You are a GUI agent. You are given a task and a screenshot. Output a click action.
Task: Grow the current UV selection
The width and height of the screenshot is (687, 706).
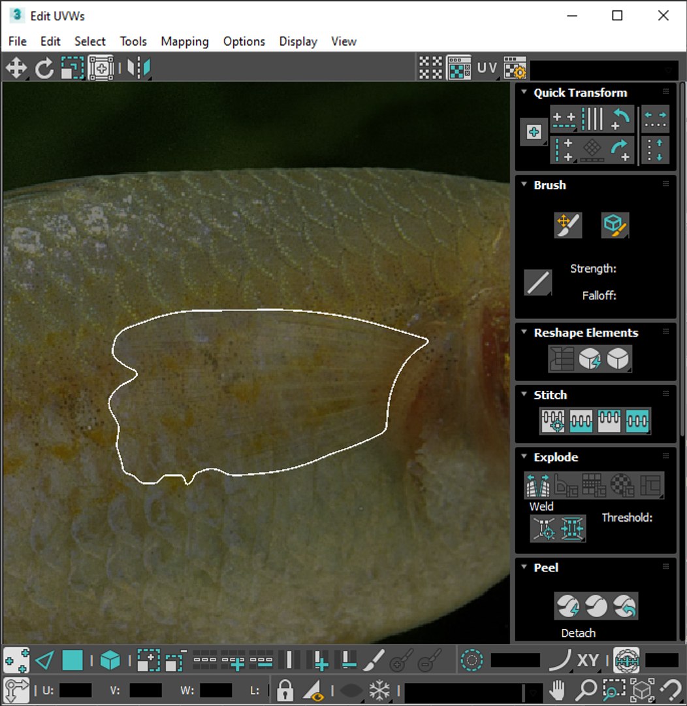click(x=148, y=660)
